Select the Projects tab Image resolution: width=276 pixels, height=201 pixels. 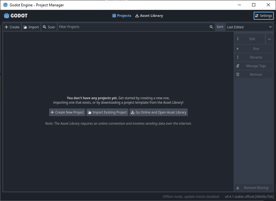(121, 16)
